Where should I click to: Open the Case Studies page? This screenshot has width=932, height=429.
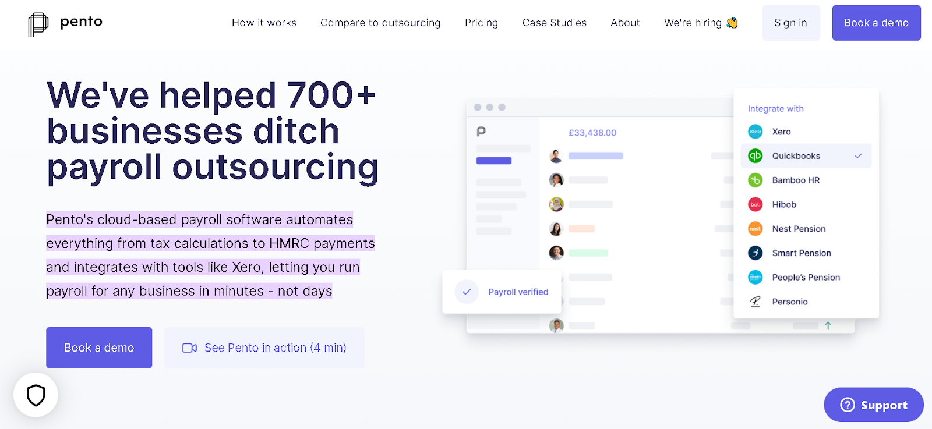(x=554, y=23)
